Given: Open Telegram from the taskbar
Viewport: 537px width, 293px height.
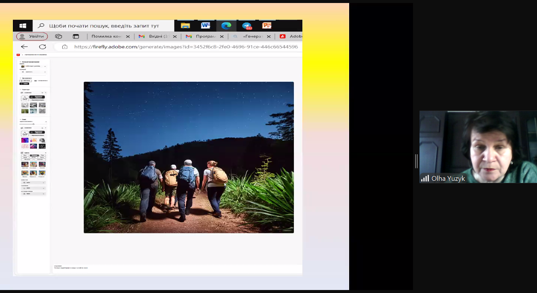Looking at the screenshot, I should pyautogui.click(x=247, y=26).
